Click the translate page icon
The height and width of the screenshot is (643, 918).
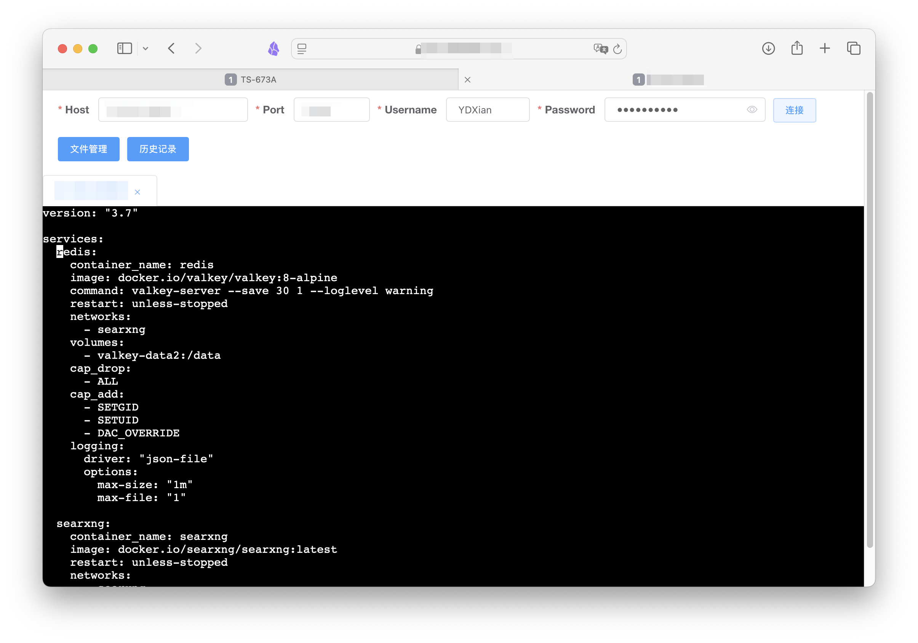[x=601, y=49]
